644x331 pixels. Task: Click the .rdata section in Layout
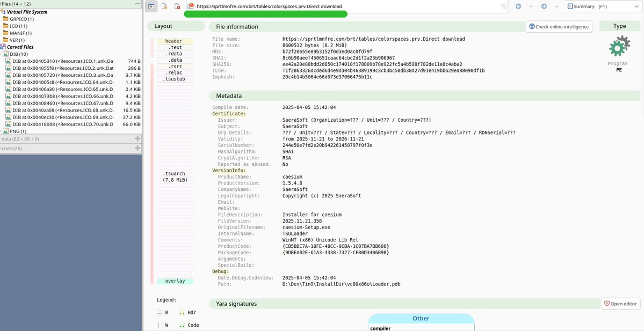pyautogui.click(x=175, y=54)
